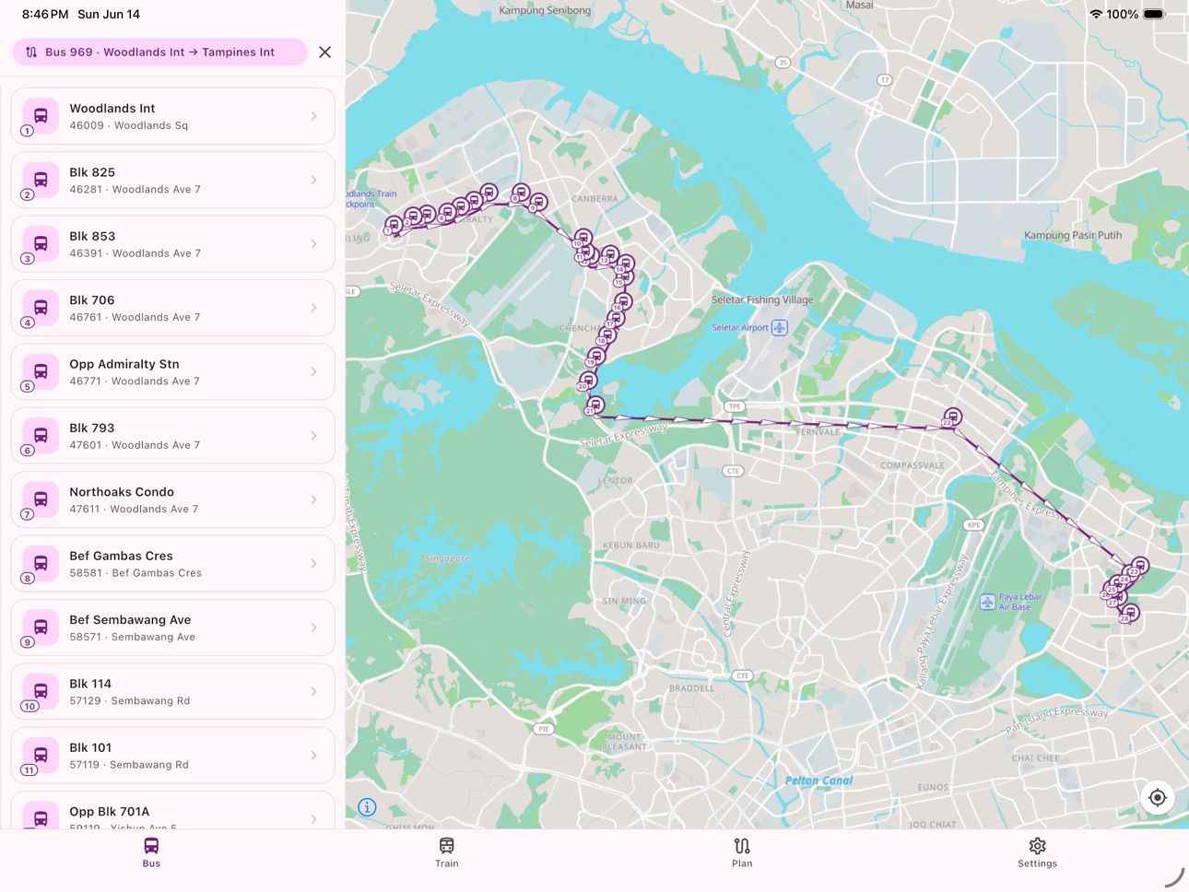Tap the bus icon beside Opp Admiralty Stn

(41, 371)
